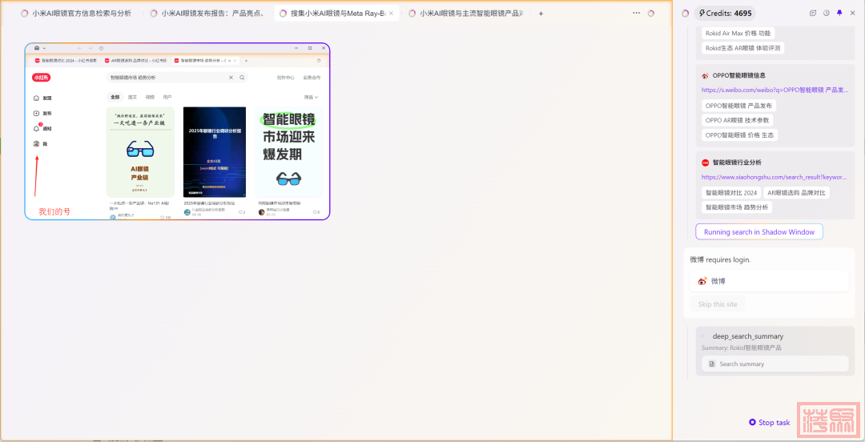Image resolution: width=865 pixels, height=442 pixels.
Task: Close the 搜集小米AI眼镜与Meta Ray-Ban tab
Action: pos(391,14)
